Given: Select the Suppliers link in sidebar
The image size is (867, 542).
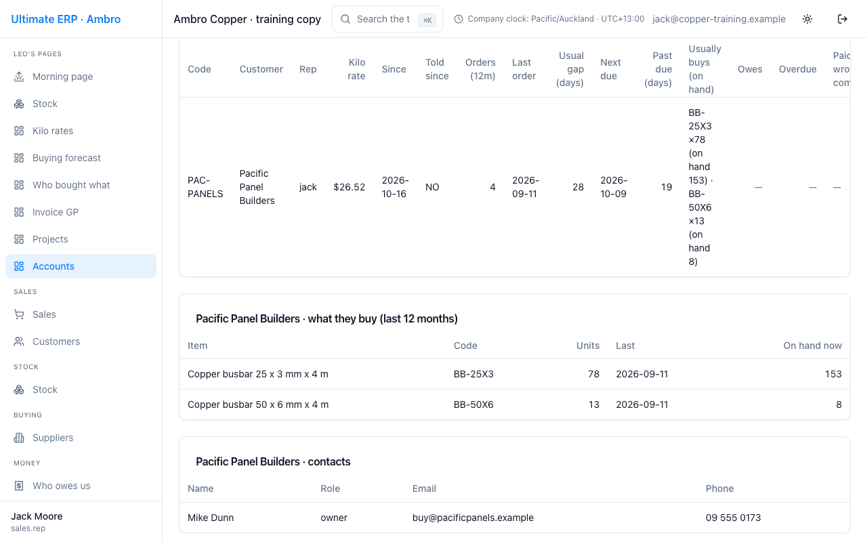Looking at the screenshot, I should click(x=81, y=438).
